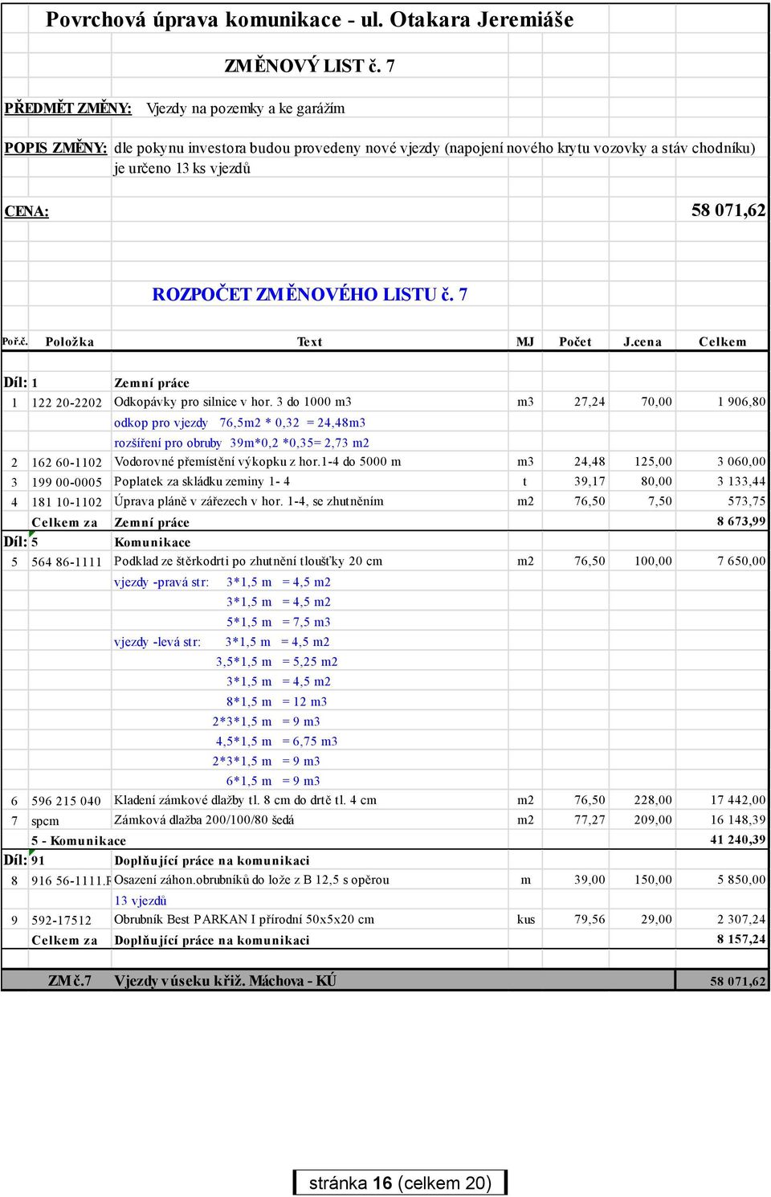771x1197 pixels.
Task: Click 'Vodorovné přemístění výkopku z hor.1-4 do 5000 m'
Action: (258, 462)
